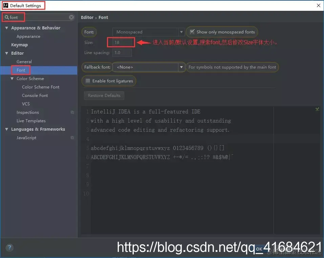Image resolution: width=324 pixels, height=258 pixels.
Task: Select Appearance in the settings tree
Action: point(28,36)
